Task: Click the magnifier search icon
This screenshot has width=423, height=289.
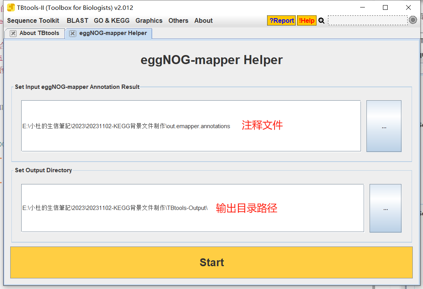Action: [x=321, y=20]
